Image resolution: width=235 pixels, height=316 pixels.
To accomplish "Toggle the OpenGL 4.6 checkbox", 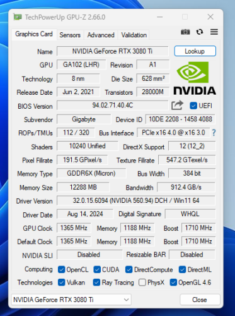I will point(173,283).
